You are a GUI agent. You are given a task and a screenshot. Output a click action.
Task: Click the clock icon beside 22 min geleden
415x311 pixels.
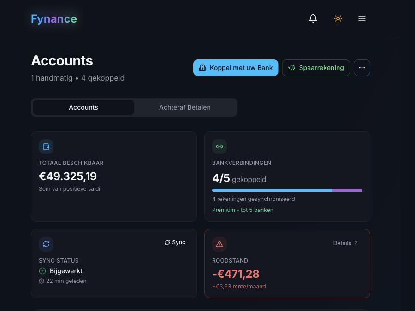pos(41,281)
